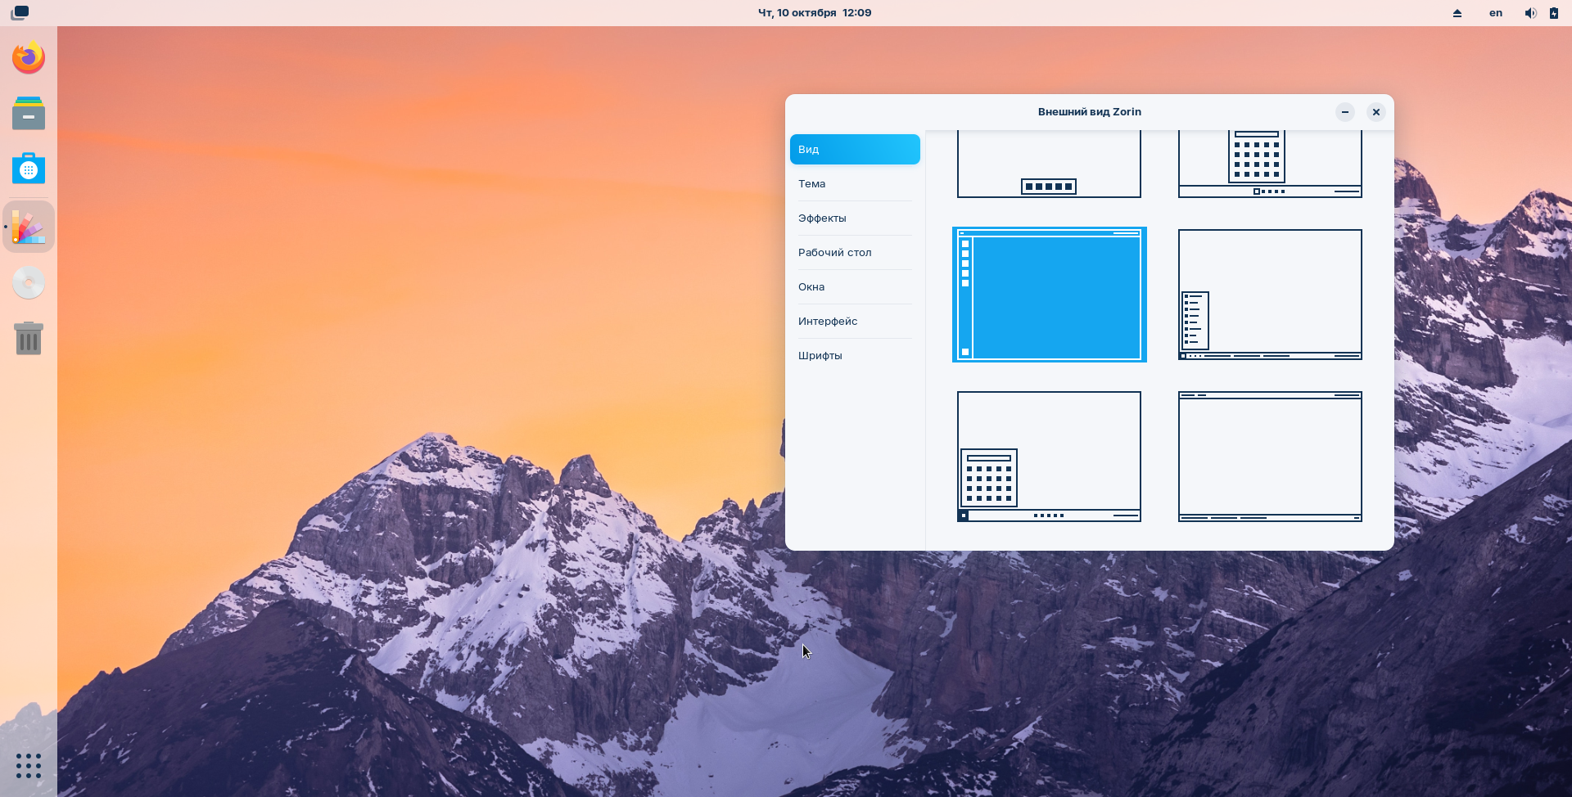The height and width of the screenshot is (797, 1572).
Task: Open Firefox from the dock
Action: point(29,57)
